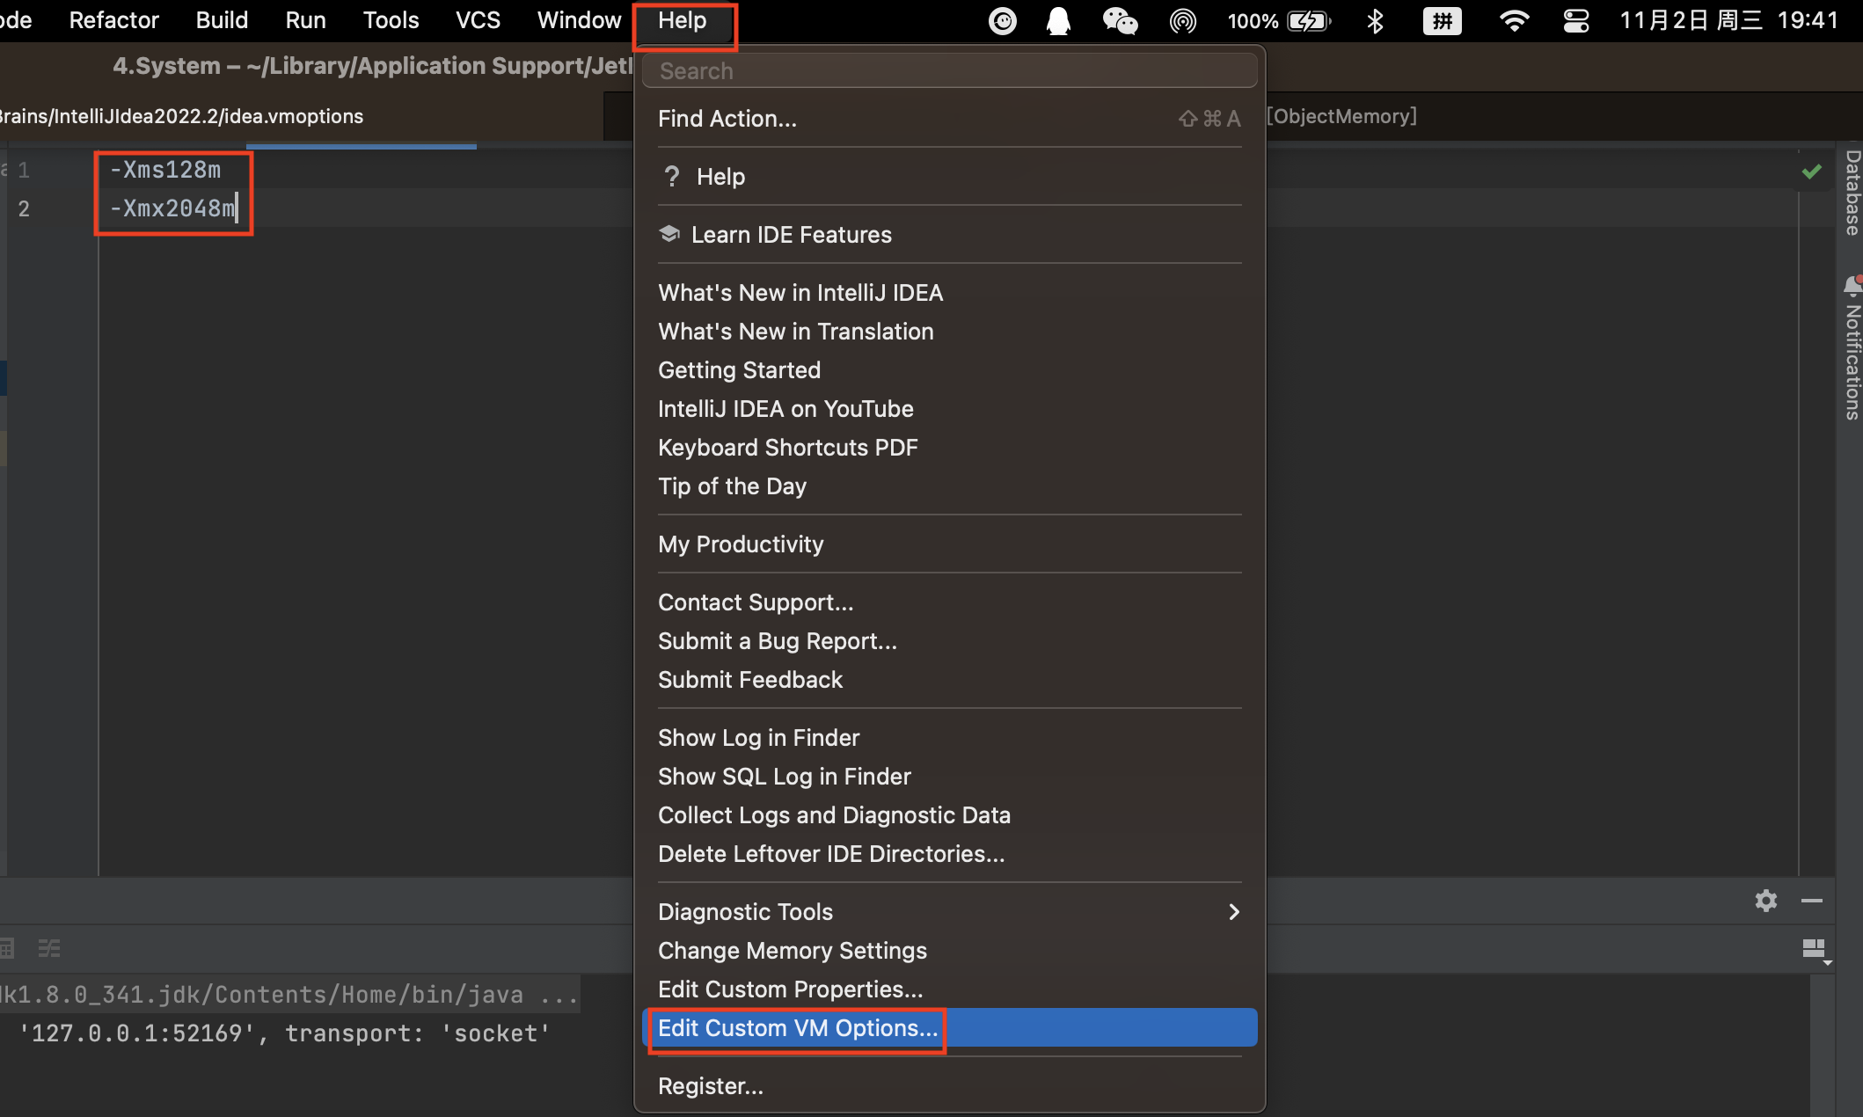
Task: Select Collect Logs and Diagnostic Data
Action: 949,815
